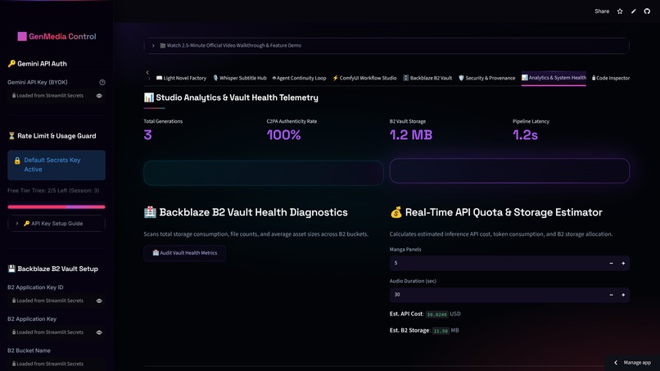Click the Audio Duration number field
This screenshot has width=660, height=371.
pyautogui.click(x=497, y=295)
